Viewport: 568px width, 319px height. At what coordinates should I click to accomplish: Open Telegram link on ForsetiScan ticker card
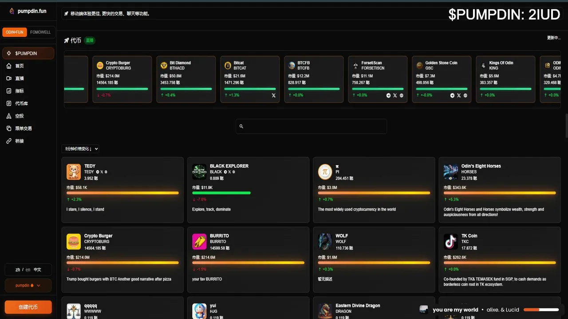tap(389, 95)
